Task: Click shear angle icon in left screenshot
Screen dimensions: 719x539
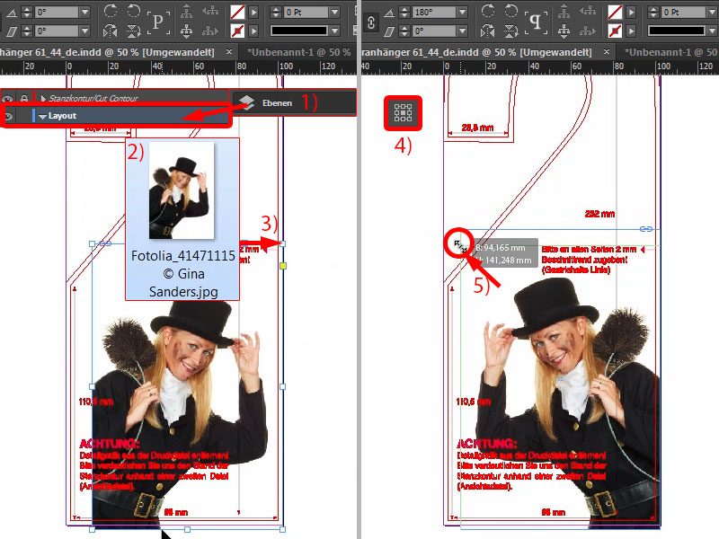Action: click(12, 31)
